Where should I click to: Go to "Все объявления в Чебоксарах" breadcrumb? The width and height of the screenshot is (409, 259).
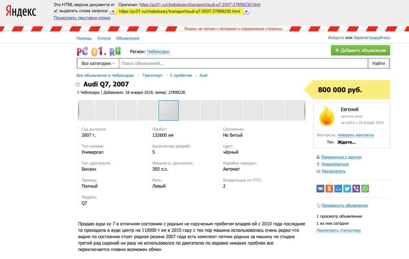[x=105, y=76]
